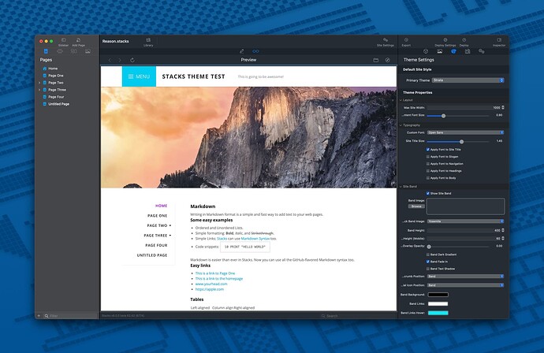Click the Band Image drop well
Image resolution: width=544 pixels, height=353 pixels.
tap(466, 206)
